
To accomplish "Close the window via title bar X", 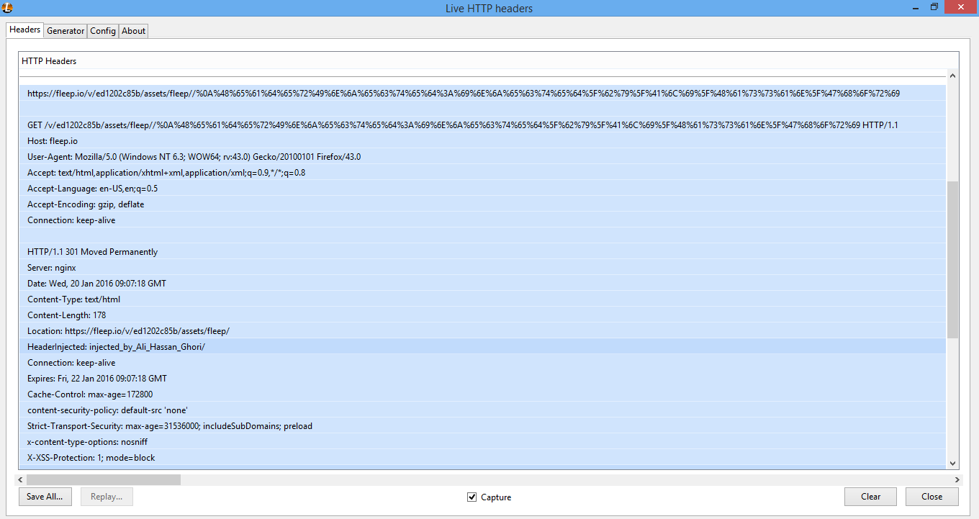I will 961,7.
